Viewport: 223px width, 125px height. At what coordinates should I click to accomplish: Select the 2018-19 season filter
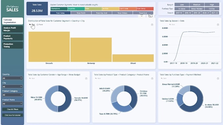(188, 13)
